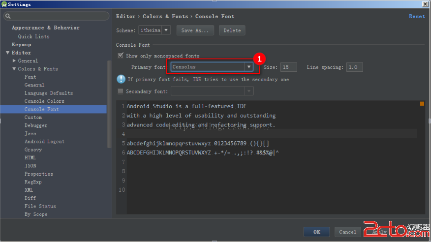This screenshot has width=431, height=242.
Task: Click the Line spacing input field
Action: tap(354, 67)
